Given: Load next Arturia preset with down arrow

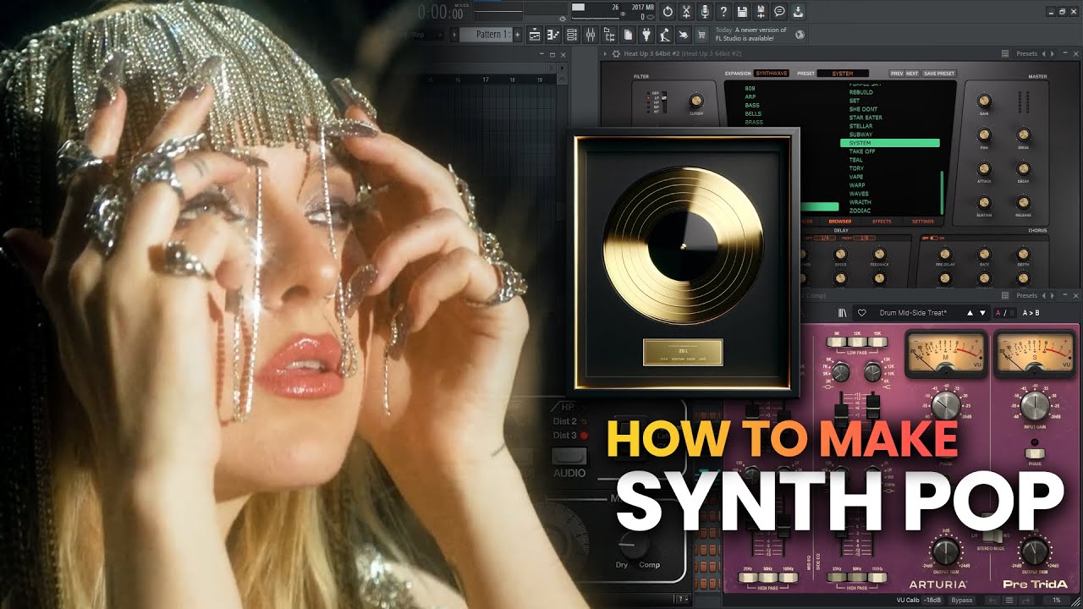Looking at the screenshot, I should [x=982, y=313].
